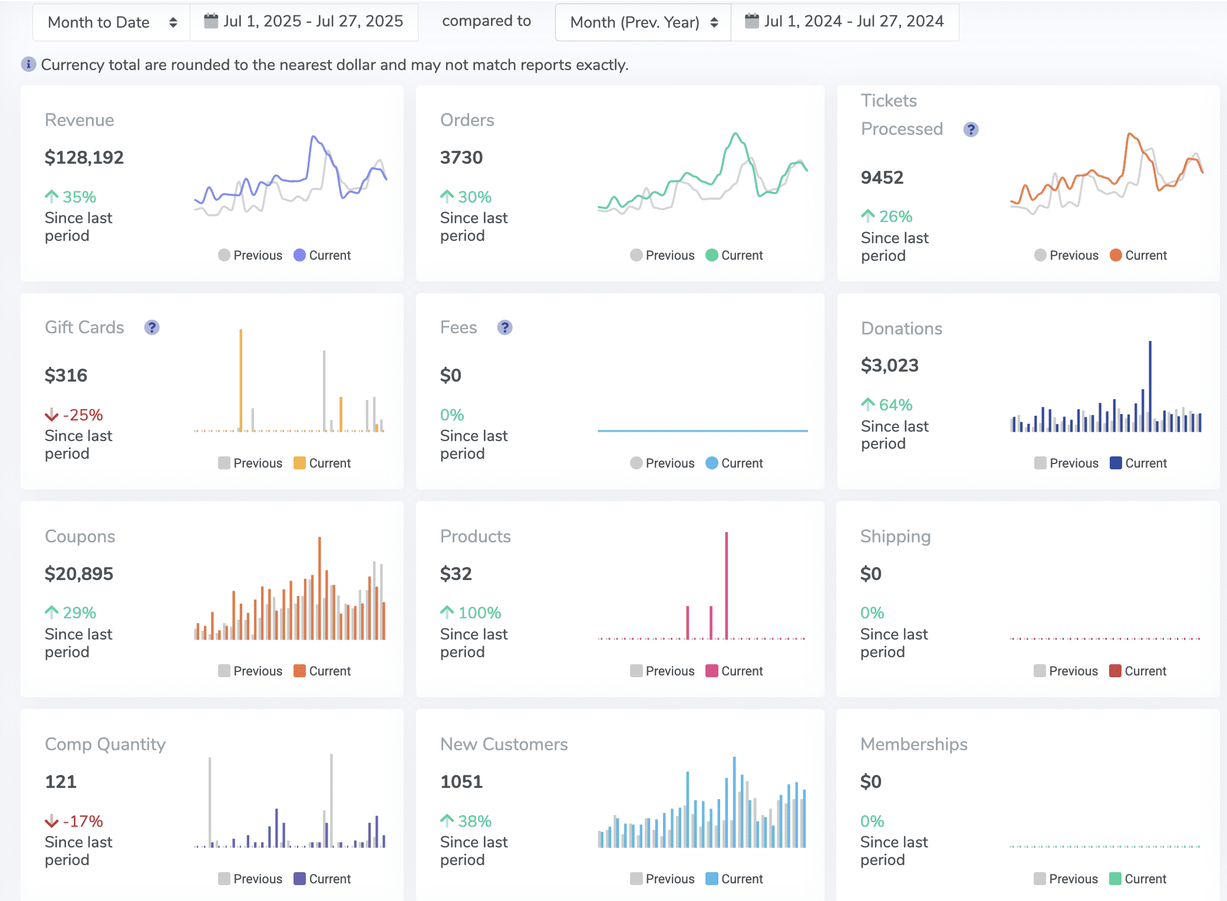This screenshot has height=901, width=1227.
Task: Toggle the Previous series in the New Customers chart
Action: (636, 879)
